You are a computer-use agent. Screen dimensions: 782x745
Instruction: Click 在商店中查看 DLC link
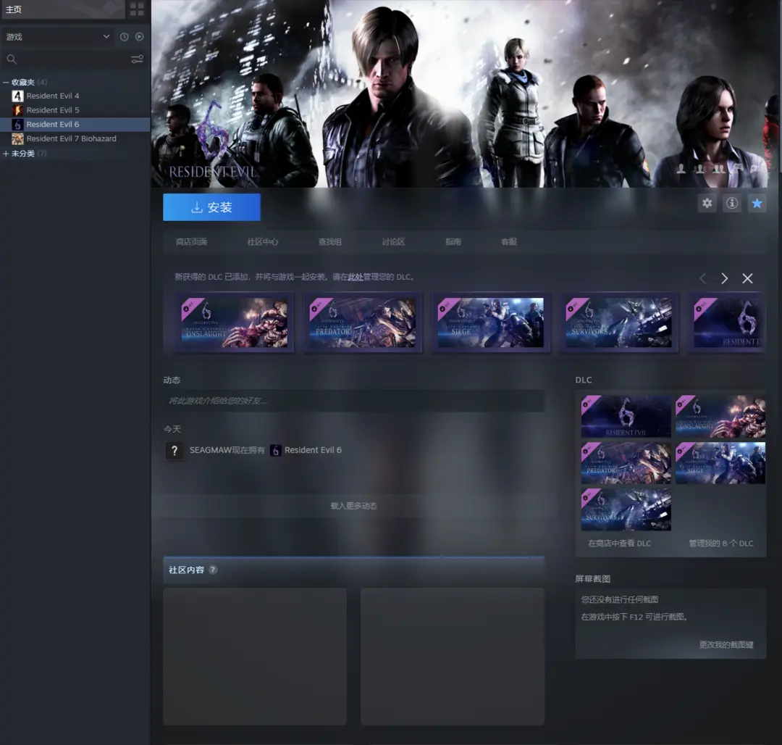pos(619,544)
